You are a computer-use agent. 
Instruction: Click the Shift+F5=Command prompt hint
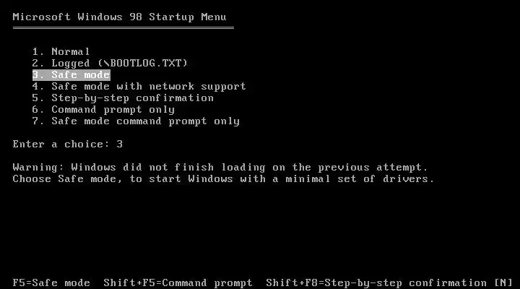[x=178, y=283]
